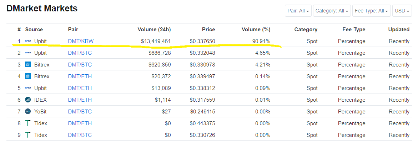The height and width of the screenshot is (149, 418).
Task: Open the Pair: All dropdown
Action: [x=298, y=11]
